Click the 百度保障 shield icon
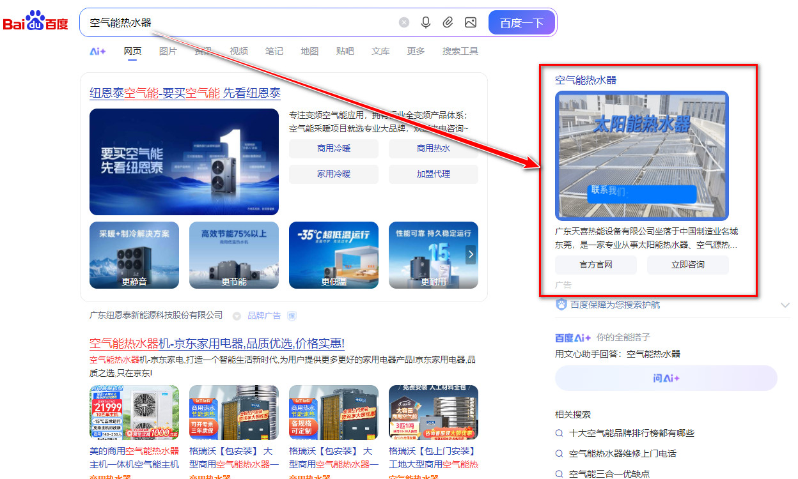 point(560,305)
